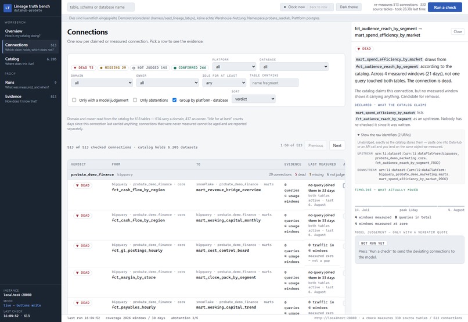This screenshot has width=468, height=322.
Task: Click the EVIDENCE column header
Action: point(293,164)
